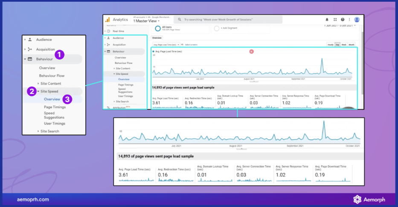Click the 14,893 of page views heading in bottom panel
The image size is (398, 207).
156,156
